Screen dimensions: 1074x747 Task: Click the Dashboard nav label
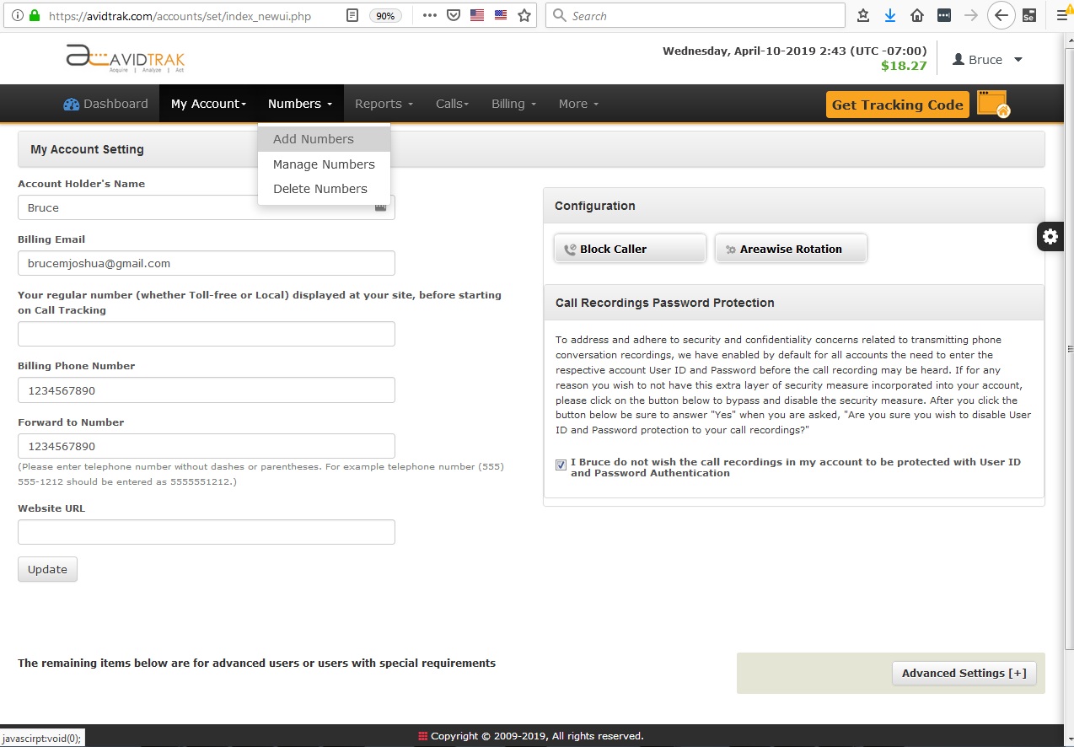click(115, 104)
